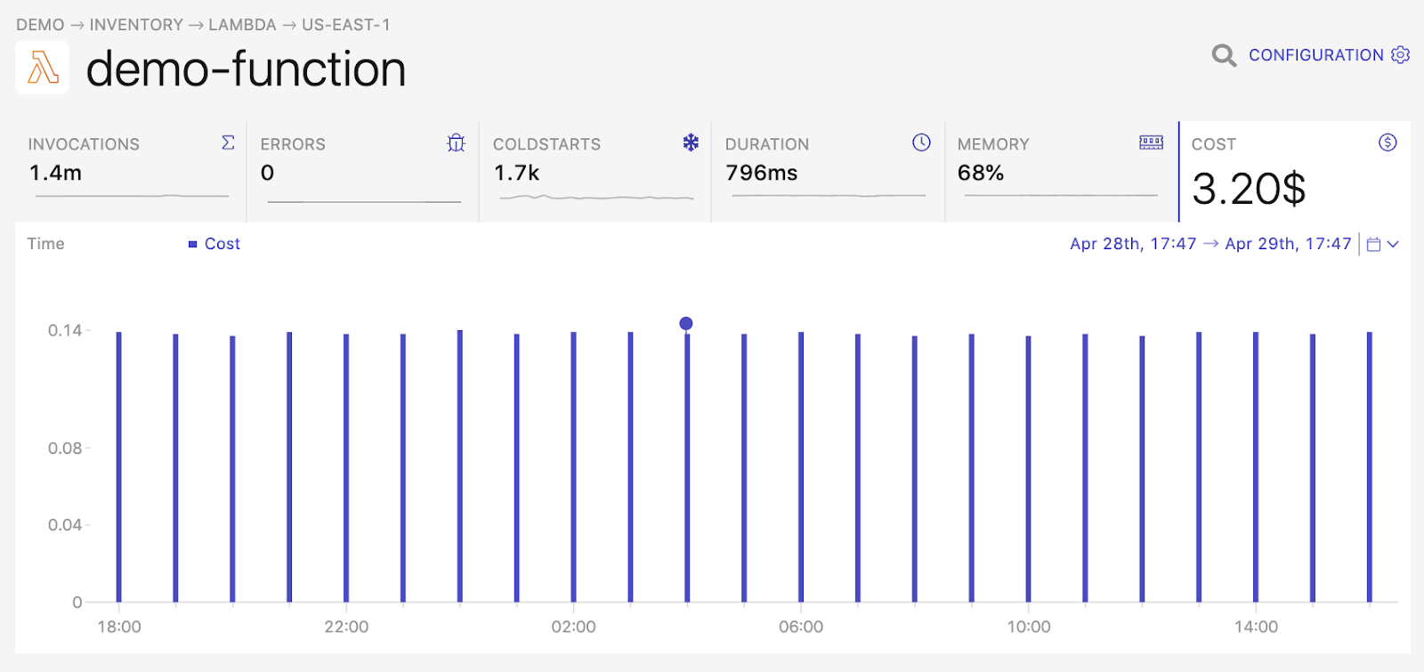1424x672 pixels.
Task: Click the snowflake icon in Coldstarts
Action: 691,142
